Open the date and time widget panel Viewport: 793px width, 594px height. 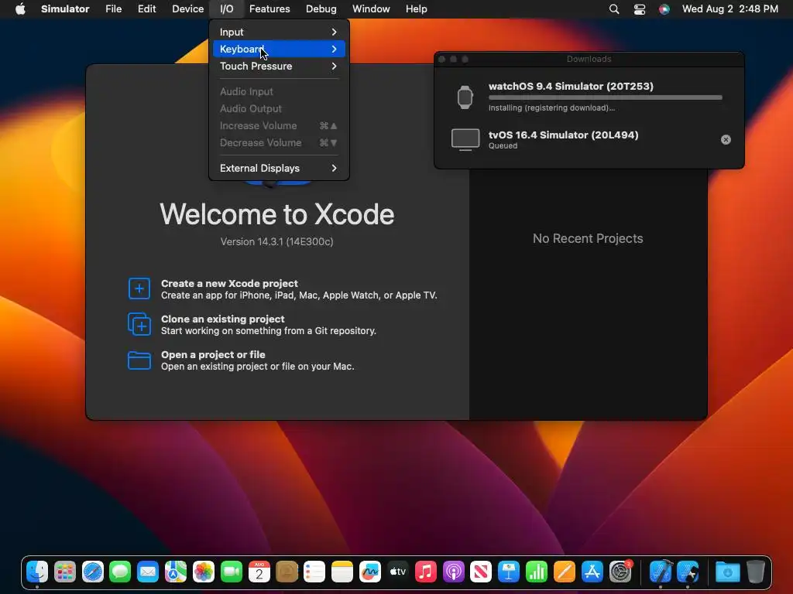pos(729,9)
